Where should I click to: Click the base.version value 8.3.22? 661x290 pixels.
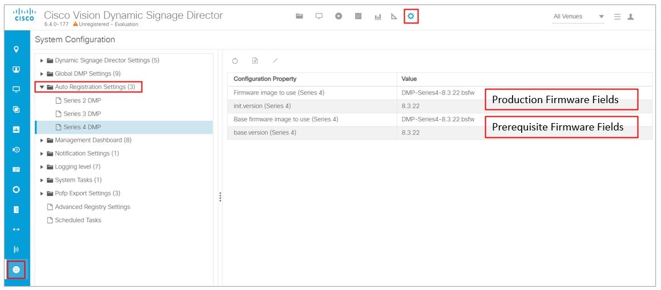coord(410,133)
